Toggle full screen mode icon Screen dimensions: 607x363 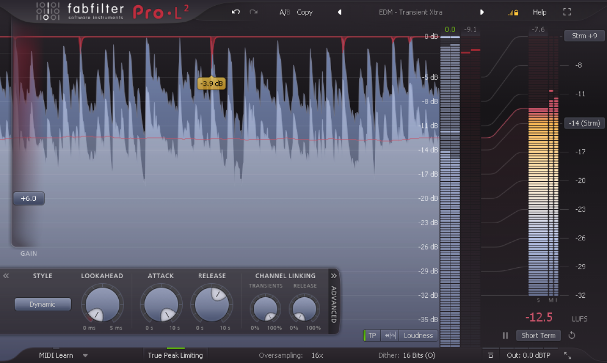click(567, 12)
